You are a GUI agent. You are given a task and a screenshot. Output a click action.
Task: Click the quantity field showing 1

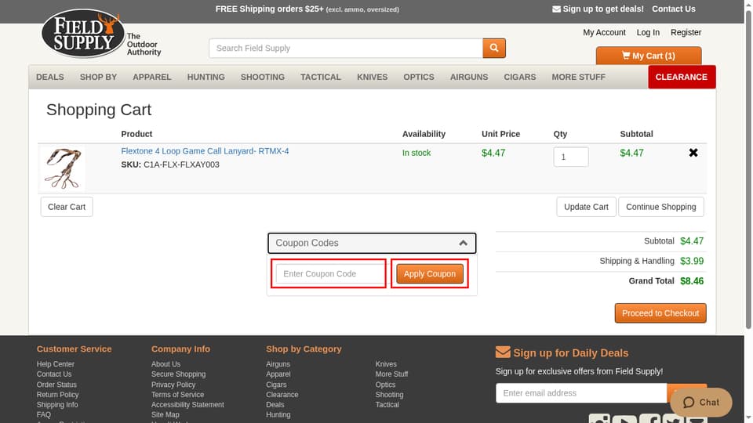pyautogui.click(x=570, y=157)
